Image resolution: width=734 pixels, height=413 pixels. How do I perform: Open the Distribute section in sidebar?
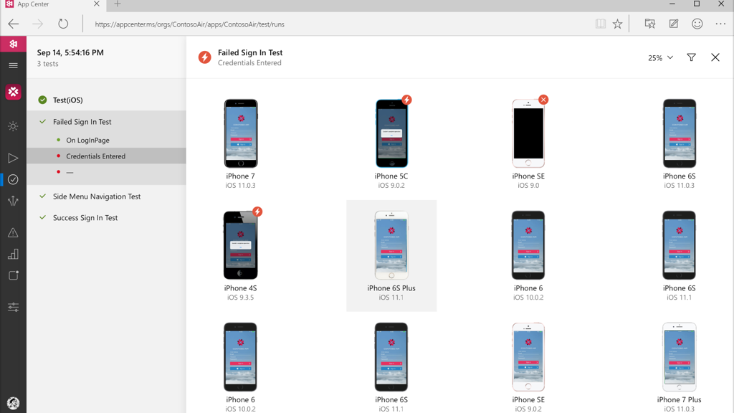pos(13,201)
